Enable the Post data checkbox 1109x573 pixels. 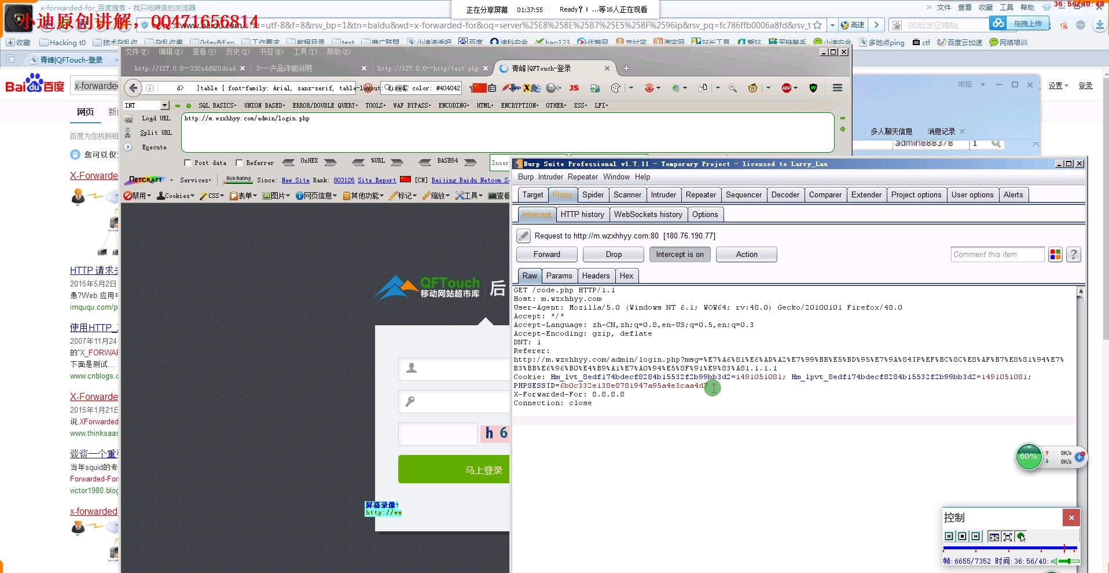[x=188, y=163]
